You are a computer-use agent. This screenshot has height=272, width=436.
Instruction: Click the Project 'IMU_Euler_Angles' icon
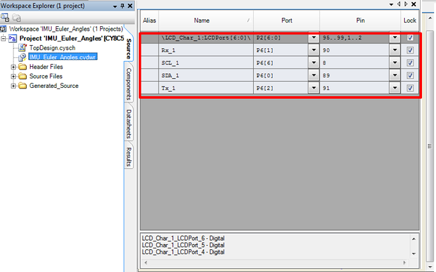click(x=12, y=39)
